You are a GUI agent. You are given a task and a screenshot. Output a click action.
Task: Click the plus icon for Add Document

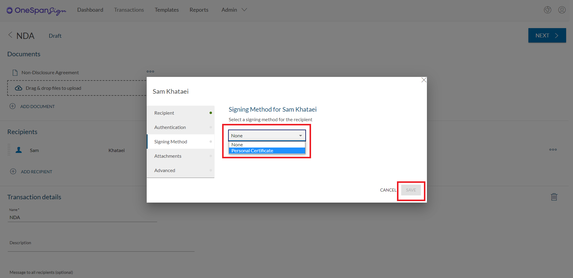pos(13,106)
